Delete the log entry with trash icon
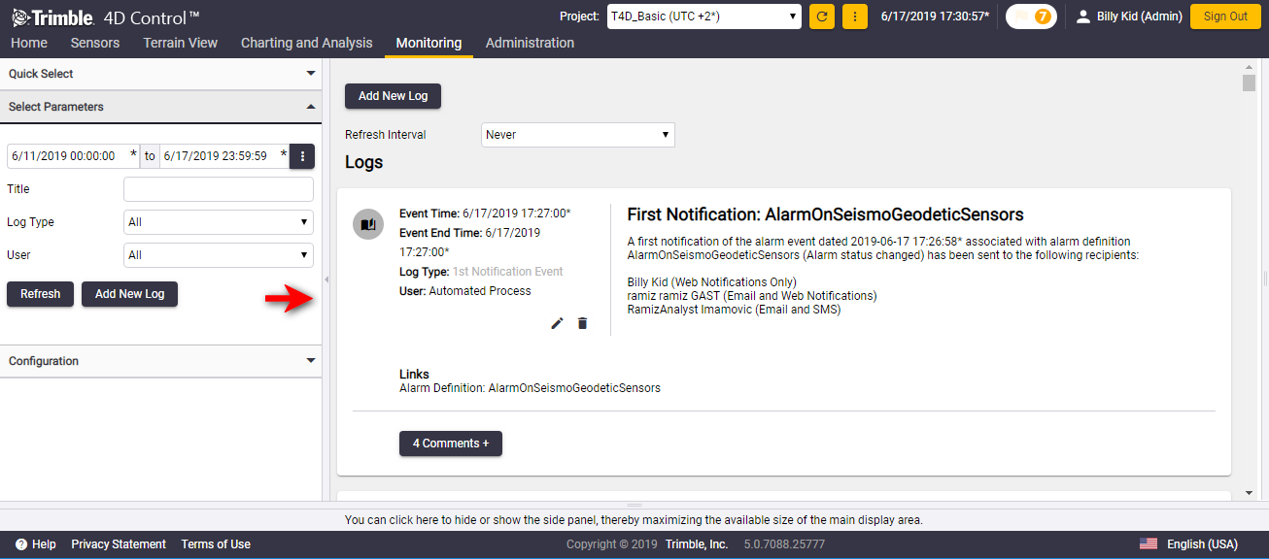The width and height of the screenshot is (1269, 559). coord(582,323)
